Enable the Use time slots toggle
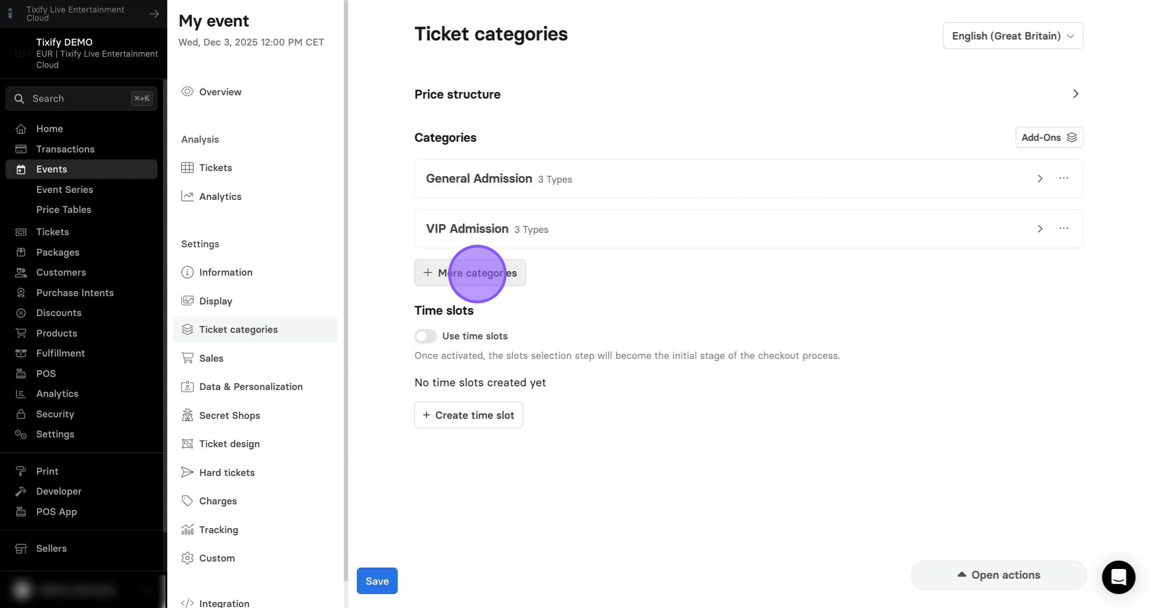Viewport: 1149px width, 608px height. [426, 336]
